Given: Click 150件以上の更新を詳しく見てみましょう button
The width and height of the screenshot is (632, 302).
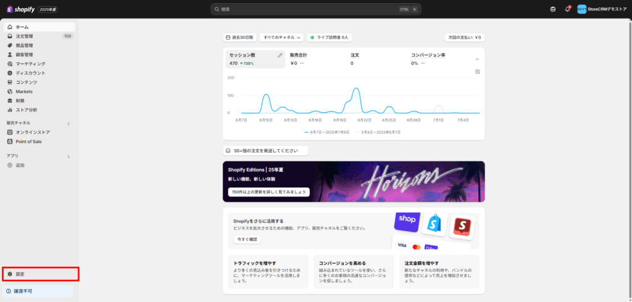Looking at the screenshot, I should tap(269, 192).
